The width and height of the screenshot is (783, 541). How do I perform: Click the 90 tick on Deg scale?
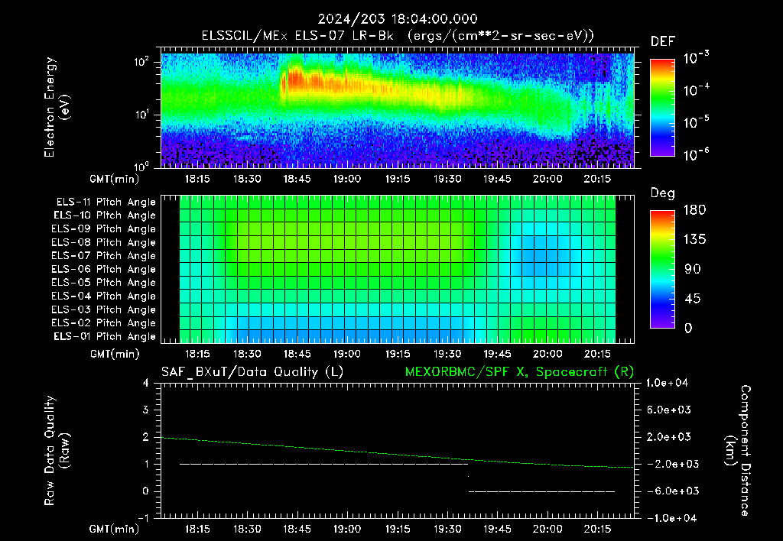pyautogui.click(x=693, y=270)
